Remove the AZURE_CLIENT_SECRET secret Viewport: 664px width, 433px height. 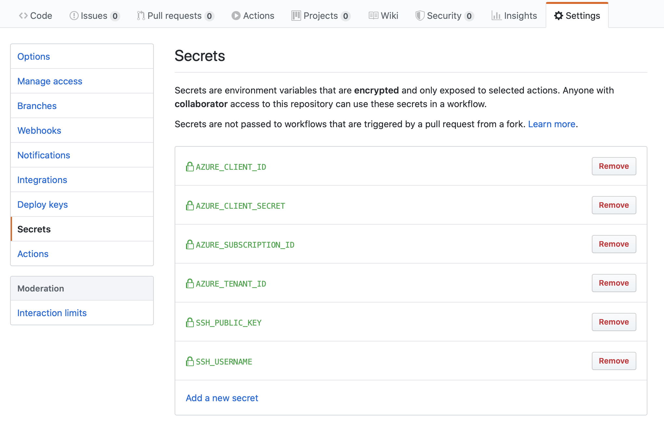[614, 205]
